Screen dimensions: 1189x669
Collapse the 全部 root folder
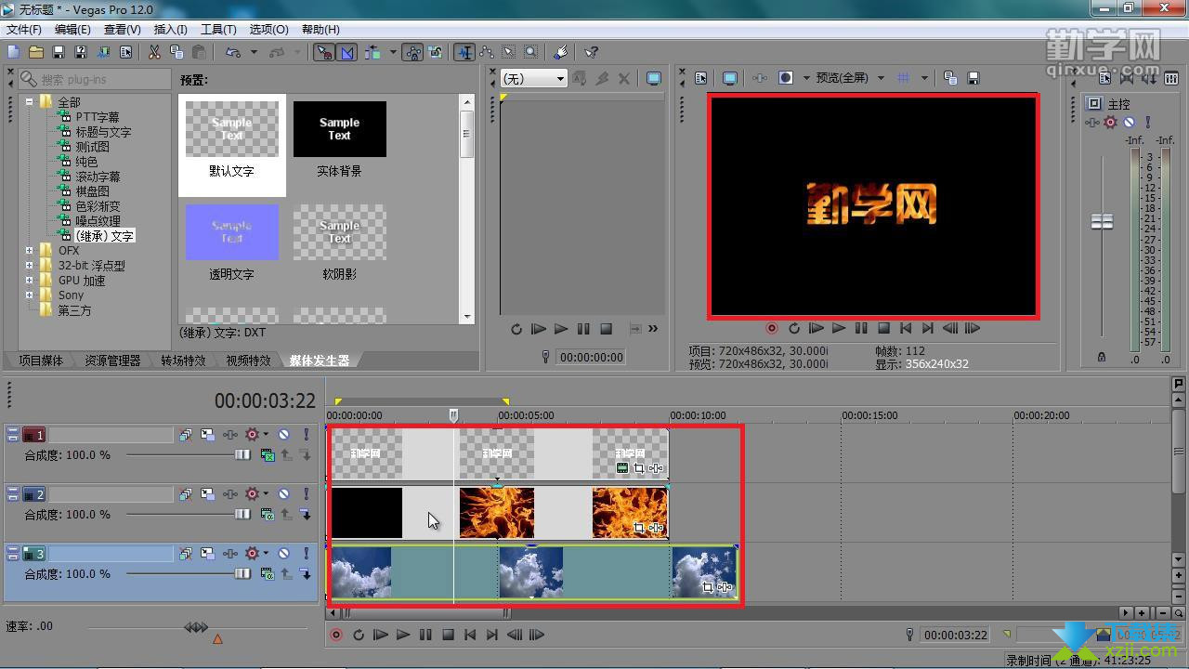pyautogui.click(x=30, y=102)
